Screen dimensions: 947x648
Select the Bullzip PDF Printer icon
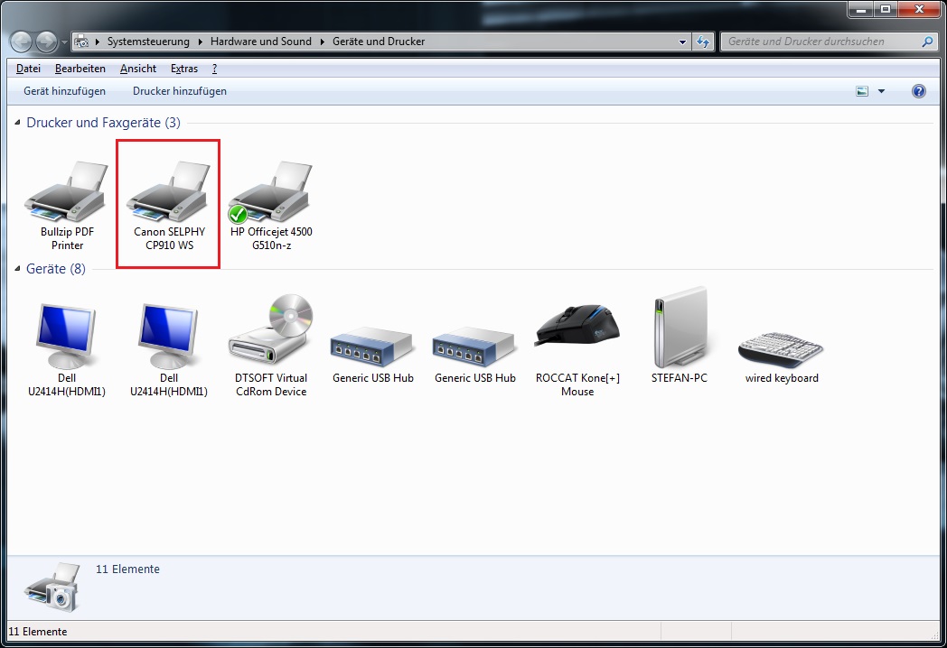67,205
